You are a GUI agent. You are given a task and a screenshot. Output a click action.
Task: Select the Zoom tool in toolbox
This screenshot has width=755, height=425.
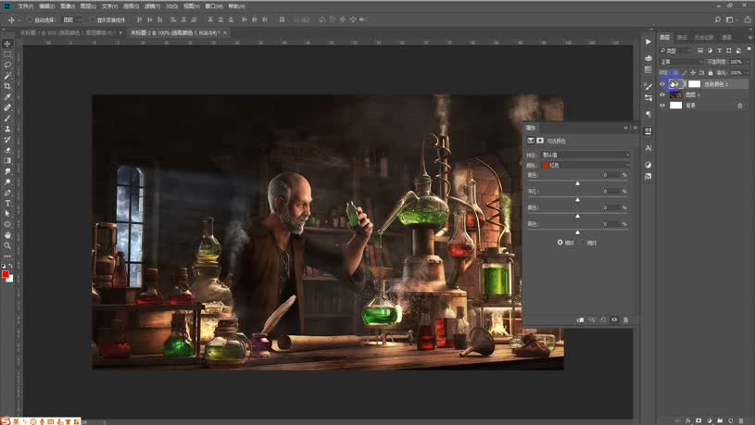pyautogui.click(x=7, y=245)
